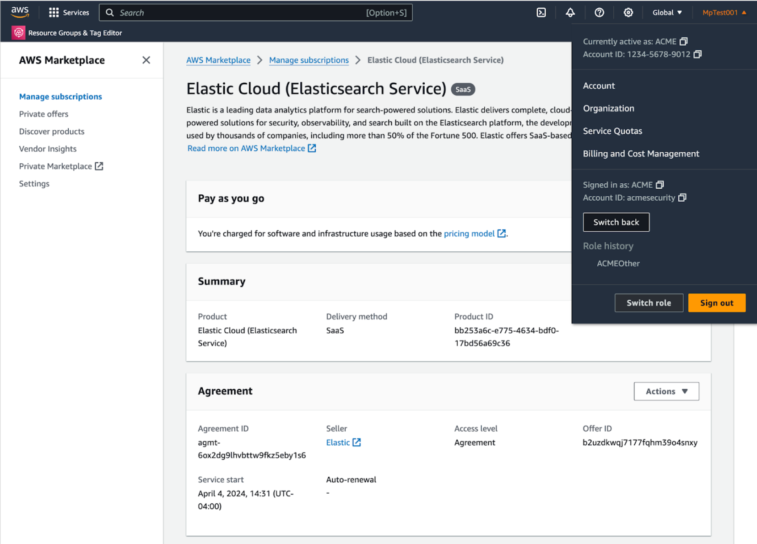Collapse the MpTest001 account menu
Screen dimensions: 757x544
[724, 13]
